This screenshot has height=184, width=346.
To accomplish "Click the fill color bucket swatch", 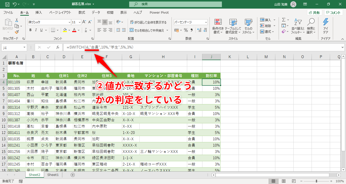I will click(65, 30).
